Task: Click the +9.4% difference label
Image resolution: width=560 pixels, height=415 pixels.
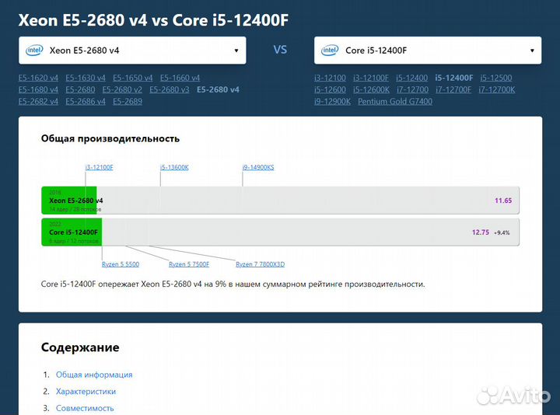Action: pos(502,232)
